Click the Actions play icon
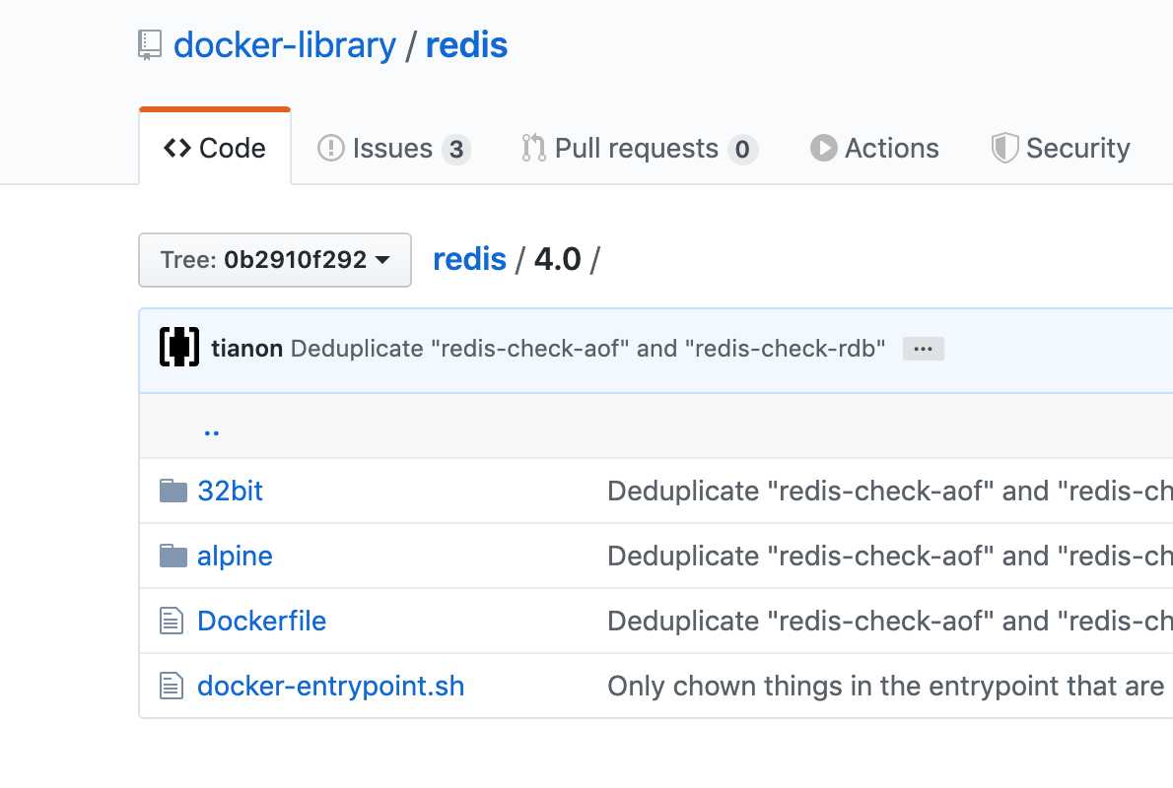 823,148
